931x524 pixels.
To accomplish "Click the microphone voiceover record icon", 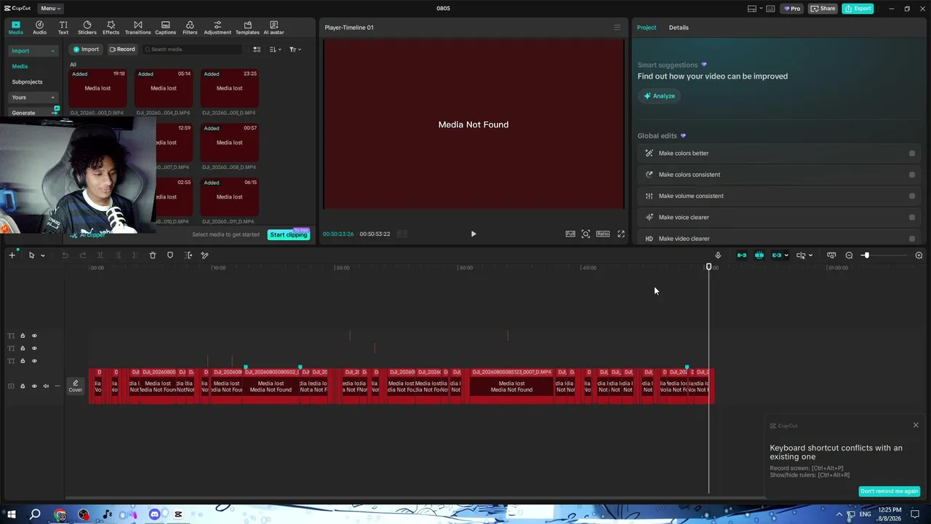I will (x=718, y=255).
